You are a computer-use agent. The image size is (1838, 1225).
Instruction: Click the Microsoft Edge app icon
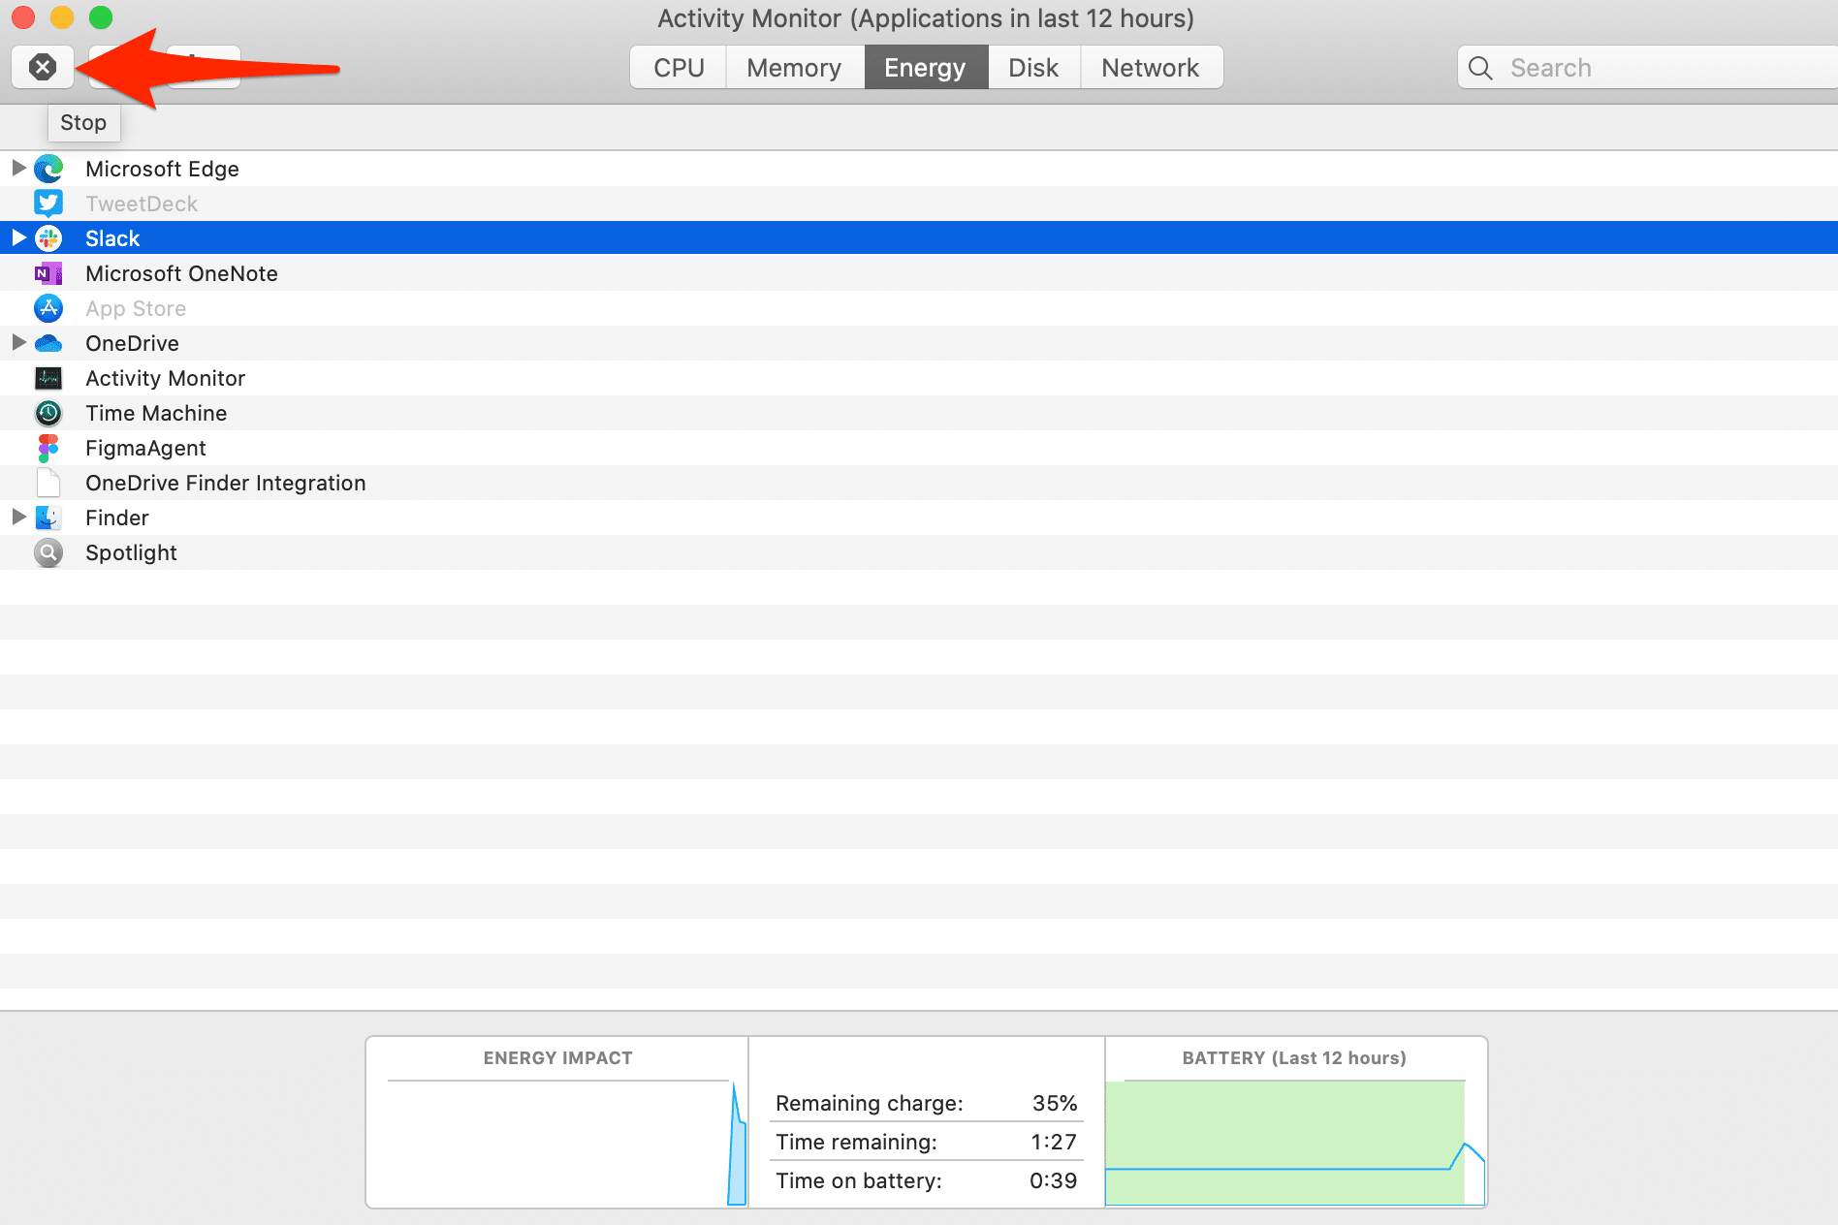pyautogui.click(x=48, y=169)
